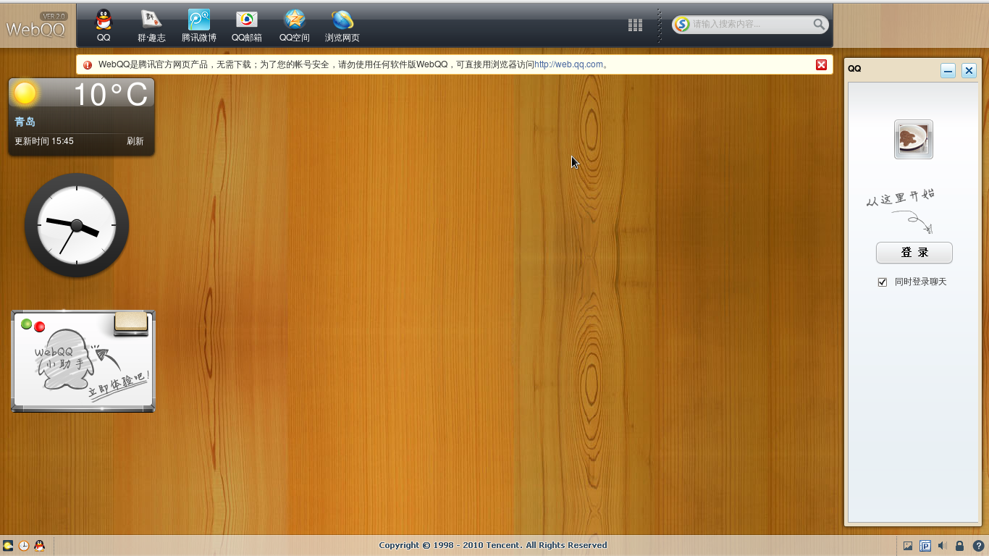Open the QQ penguin app in top bar

pyautogui.click(x=104, y=25)
